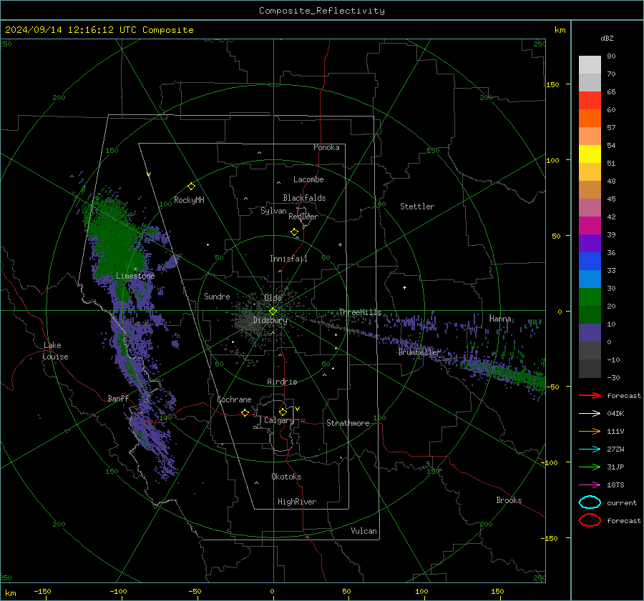Image resolution: width=644 pixels, height=601 pixels.
Task: Click the Calgary city label
Action: tap(279, 420)
